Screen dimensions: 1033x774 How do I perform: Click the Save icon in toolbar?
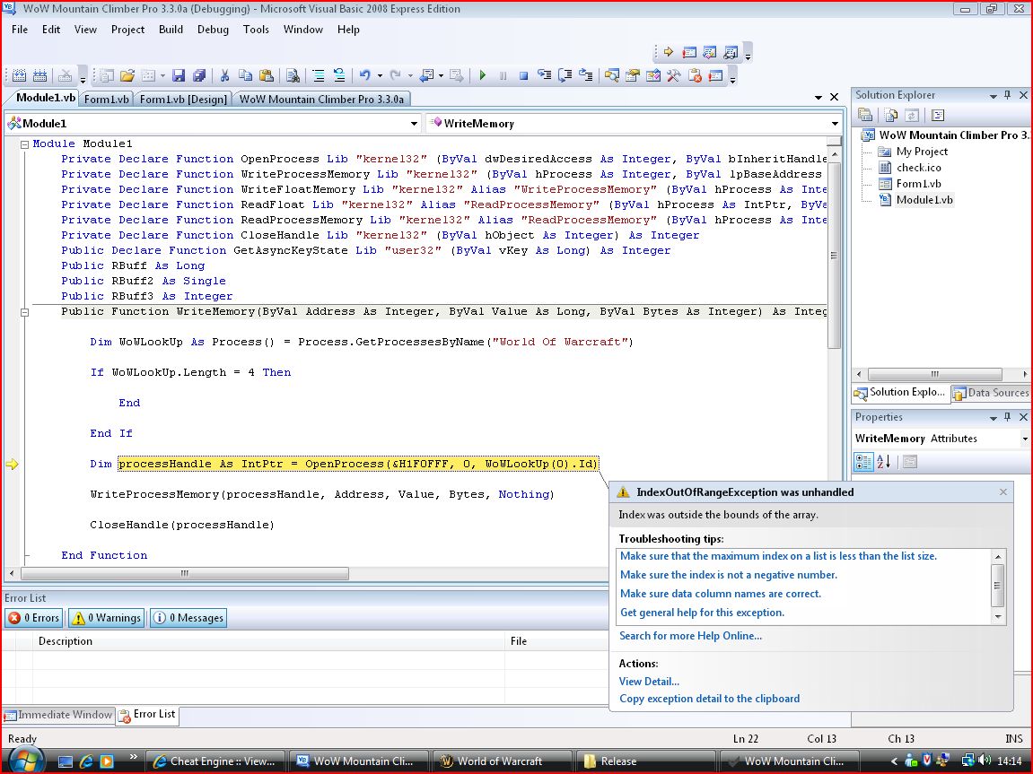pos(179,76)
